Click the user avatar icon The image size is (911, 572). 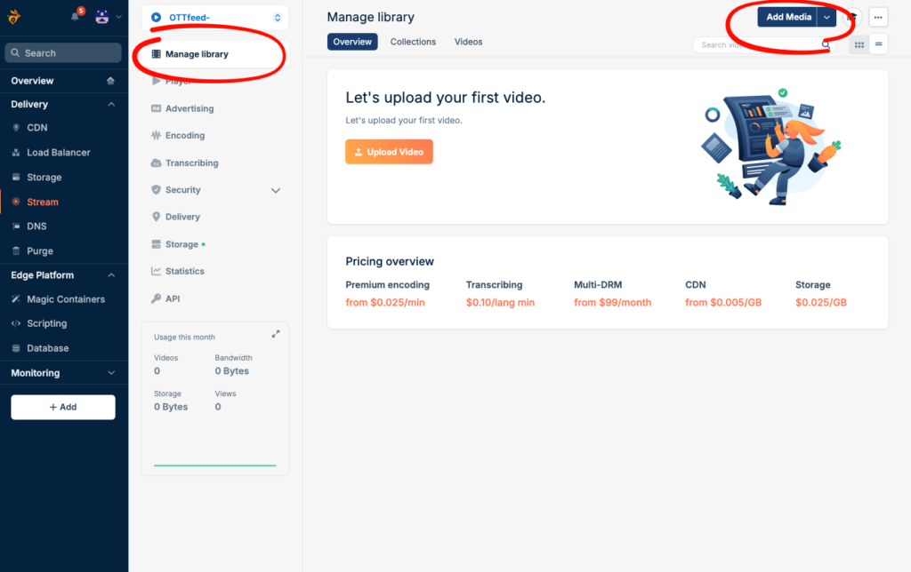[x=102, y=17]
